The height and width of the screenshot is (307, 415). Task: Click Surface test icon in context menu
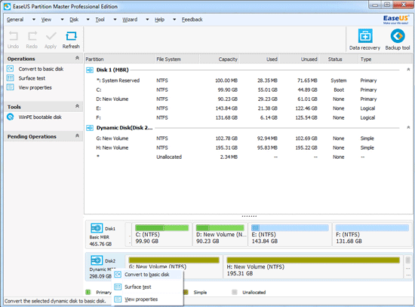pos(118,287)
